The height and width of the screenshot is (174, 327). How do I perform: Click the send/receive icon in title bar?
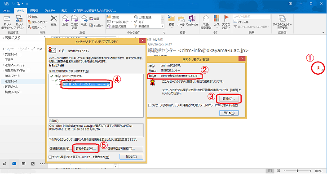pos(6,4)
